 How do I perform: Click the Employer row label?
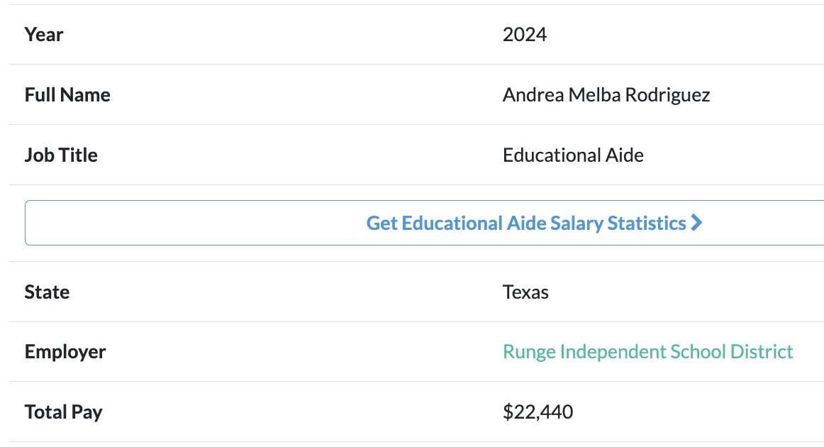coord(65,352)
